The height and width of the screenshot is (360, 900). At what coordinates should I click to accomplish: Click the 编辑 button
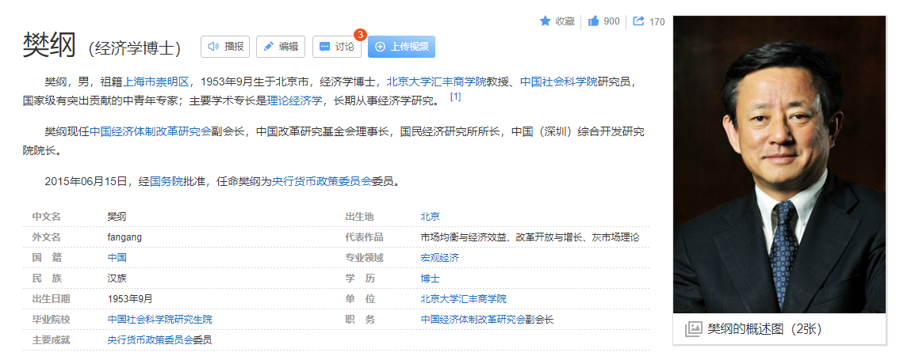[280, 47]
